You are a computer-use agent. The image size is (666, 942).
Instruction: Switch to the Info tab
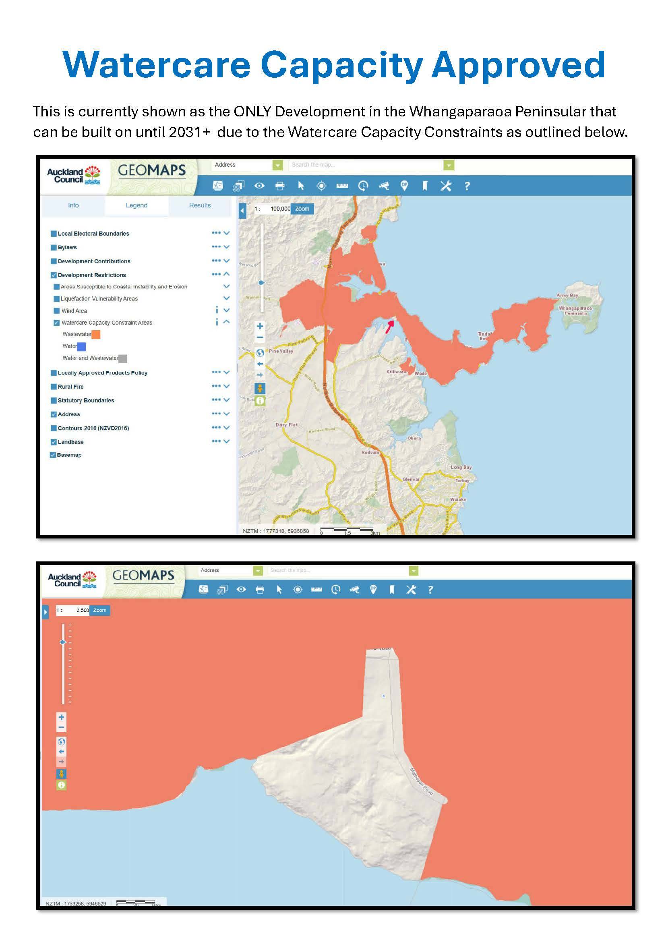73,205
